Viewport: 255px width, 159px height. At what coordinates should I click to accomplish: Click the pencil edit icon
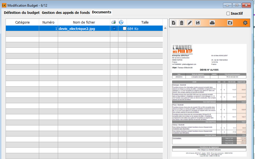click(189, 23)
